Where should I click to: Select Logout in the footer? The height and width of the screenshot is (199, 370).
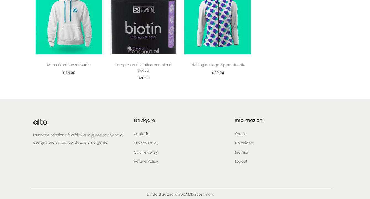point(241,162)
